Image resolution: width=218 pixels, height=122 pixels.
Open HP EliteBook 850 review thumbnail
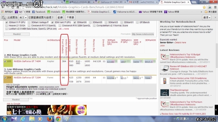(x=165, y=69)
